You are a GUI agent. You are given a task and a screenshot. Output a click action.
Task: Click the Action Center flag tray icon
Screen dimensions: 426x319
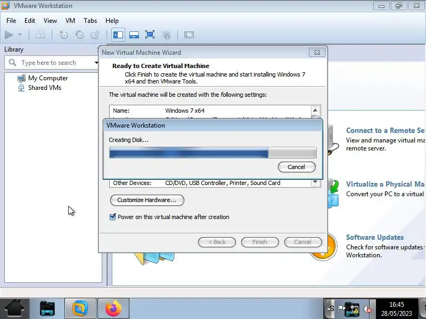pyautogui.click(x=341, y=309)
